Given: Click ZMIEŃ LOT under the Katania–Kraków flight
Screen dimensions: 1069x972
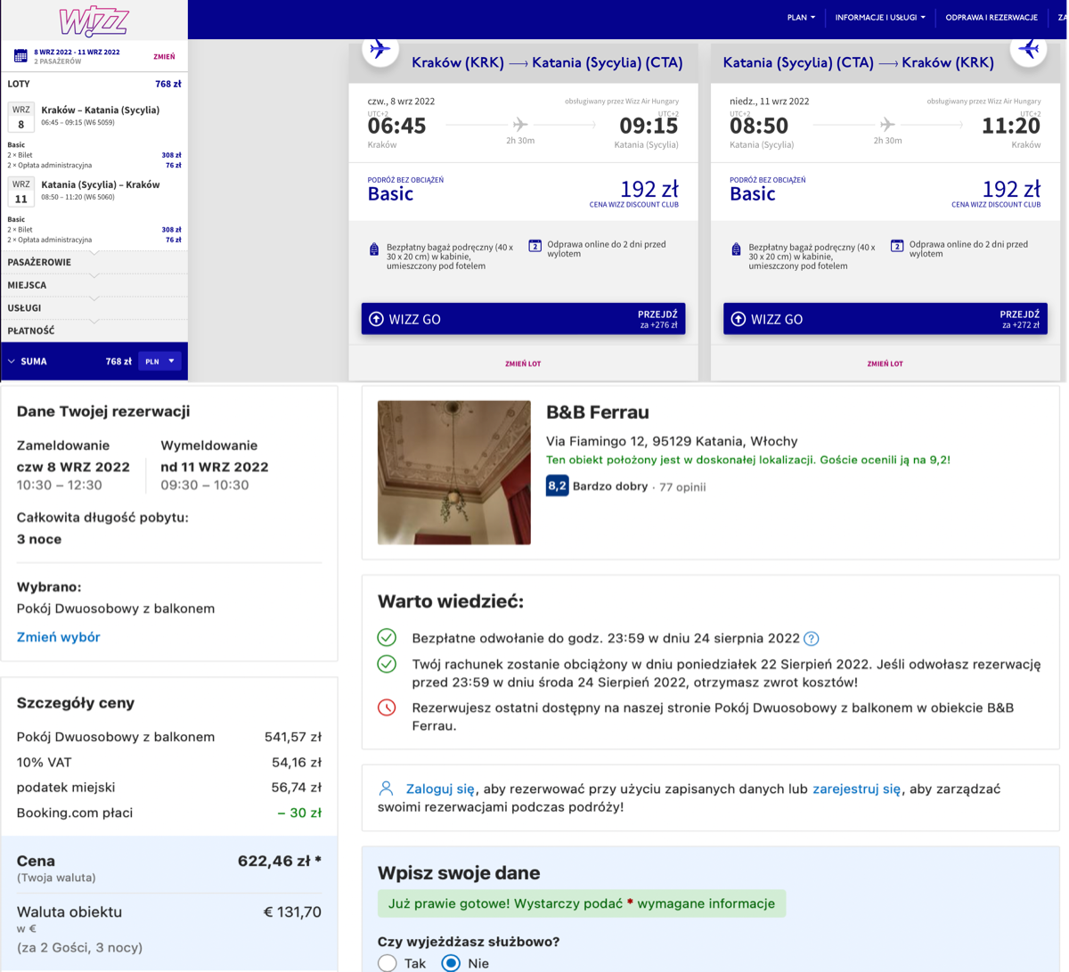Looking at the screenshot, I should (885, 363).
